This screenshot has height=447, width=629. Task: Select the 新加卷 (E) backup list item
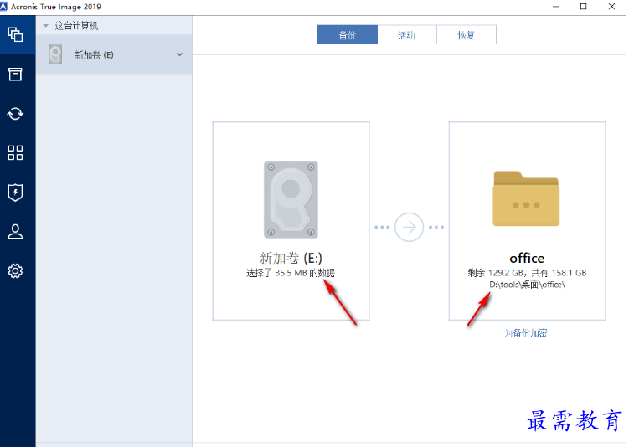(114, 54)
